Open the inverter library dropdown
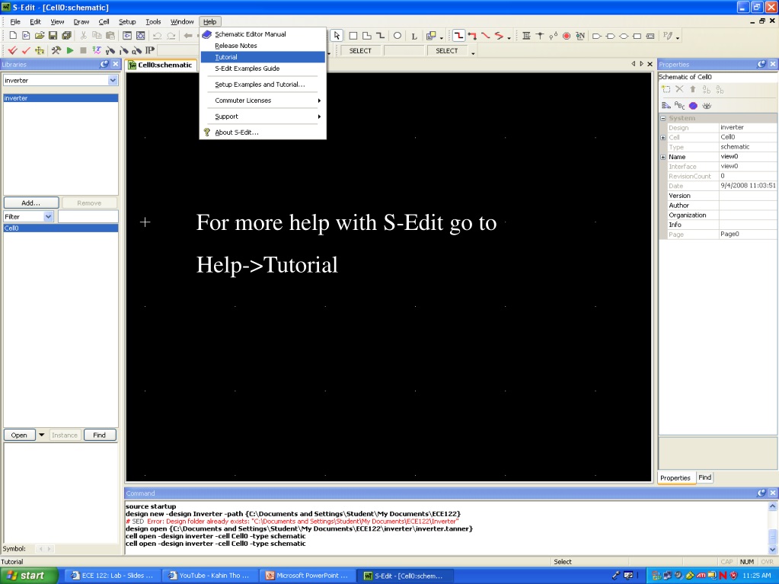779x584 pixels. click(113, 81)
